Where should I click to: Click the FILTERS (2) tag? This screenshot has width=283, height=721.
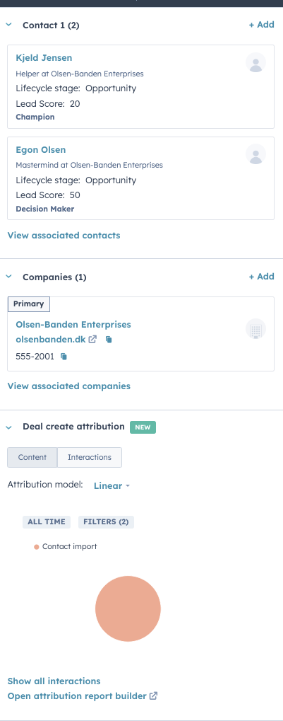coord(106,522)
